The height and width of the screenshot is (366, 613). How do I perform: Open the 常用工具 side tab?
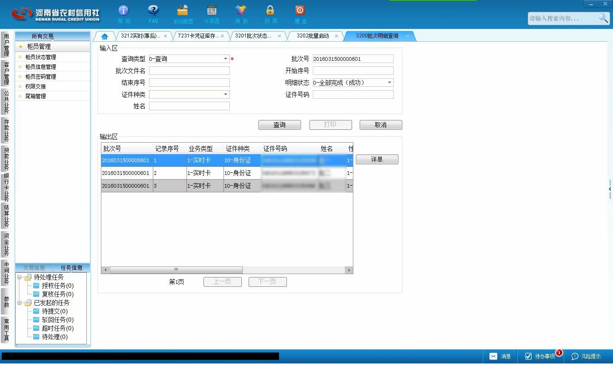(x=6, y=330)
